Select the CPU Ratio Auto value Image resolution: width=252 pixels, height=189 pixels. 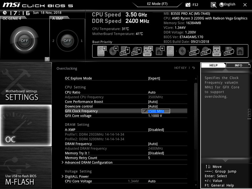pos(152,92)
